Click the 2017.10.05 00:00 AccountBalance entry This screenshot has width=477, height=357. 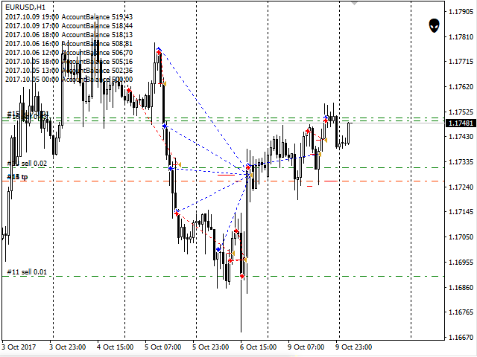coord(69,79)
